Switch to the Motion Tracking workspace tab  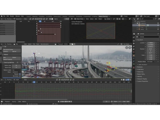click(103, 16)
